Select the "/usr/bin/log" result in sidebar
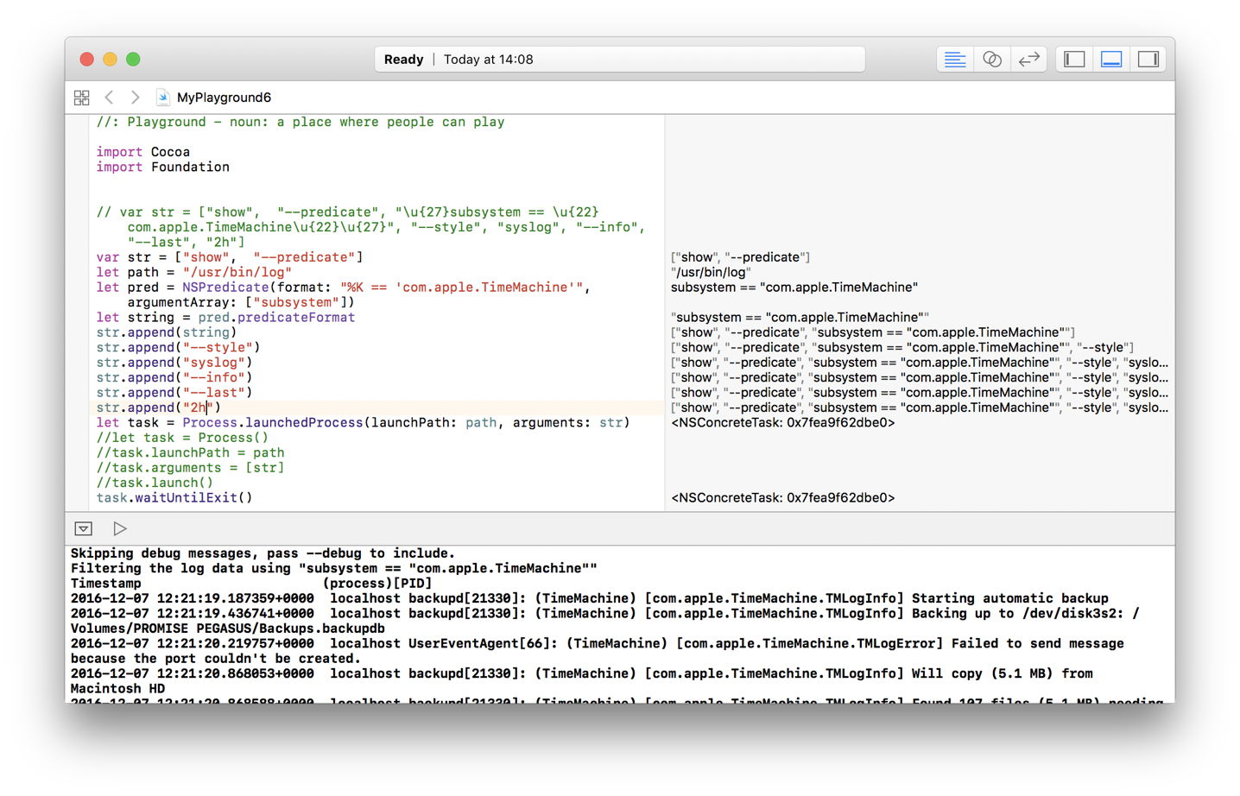This screenshot has height=796, width=1240. coord(711,272)
